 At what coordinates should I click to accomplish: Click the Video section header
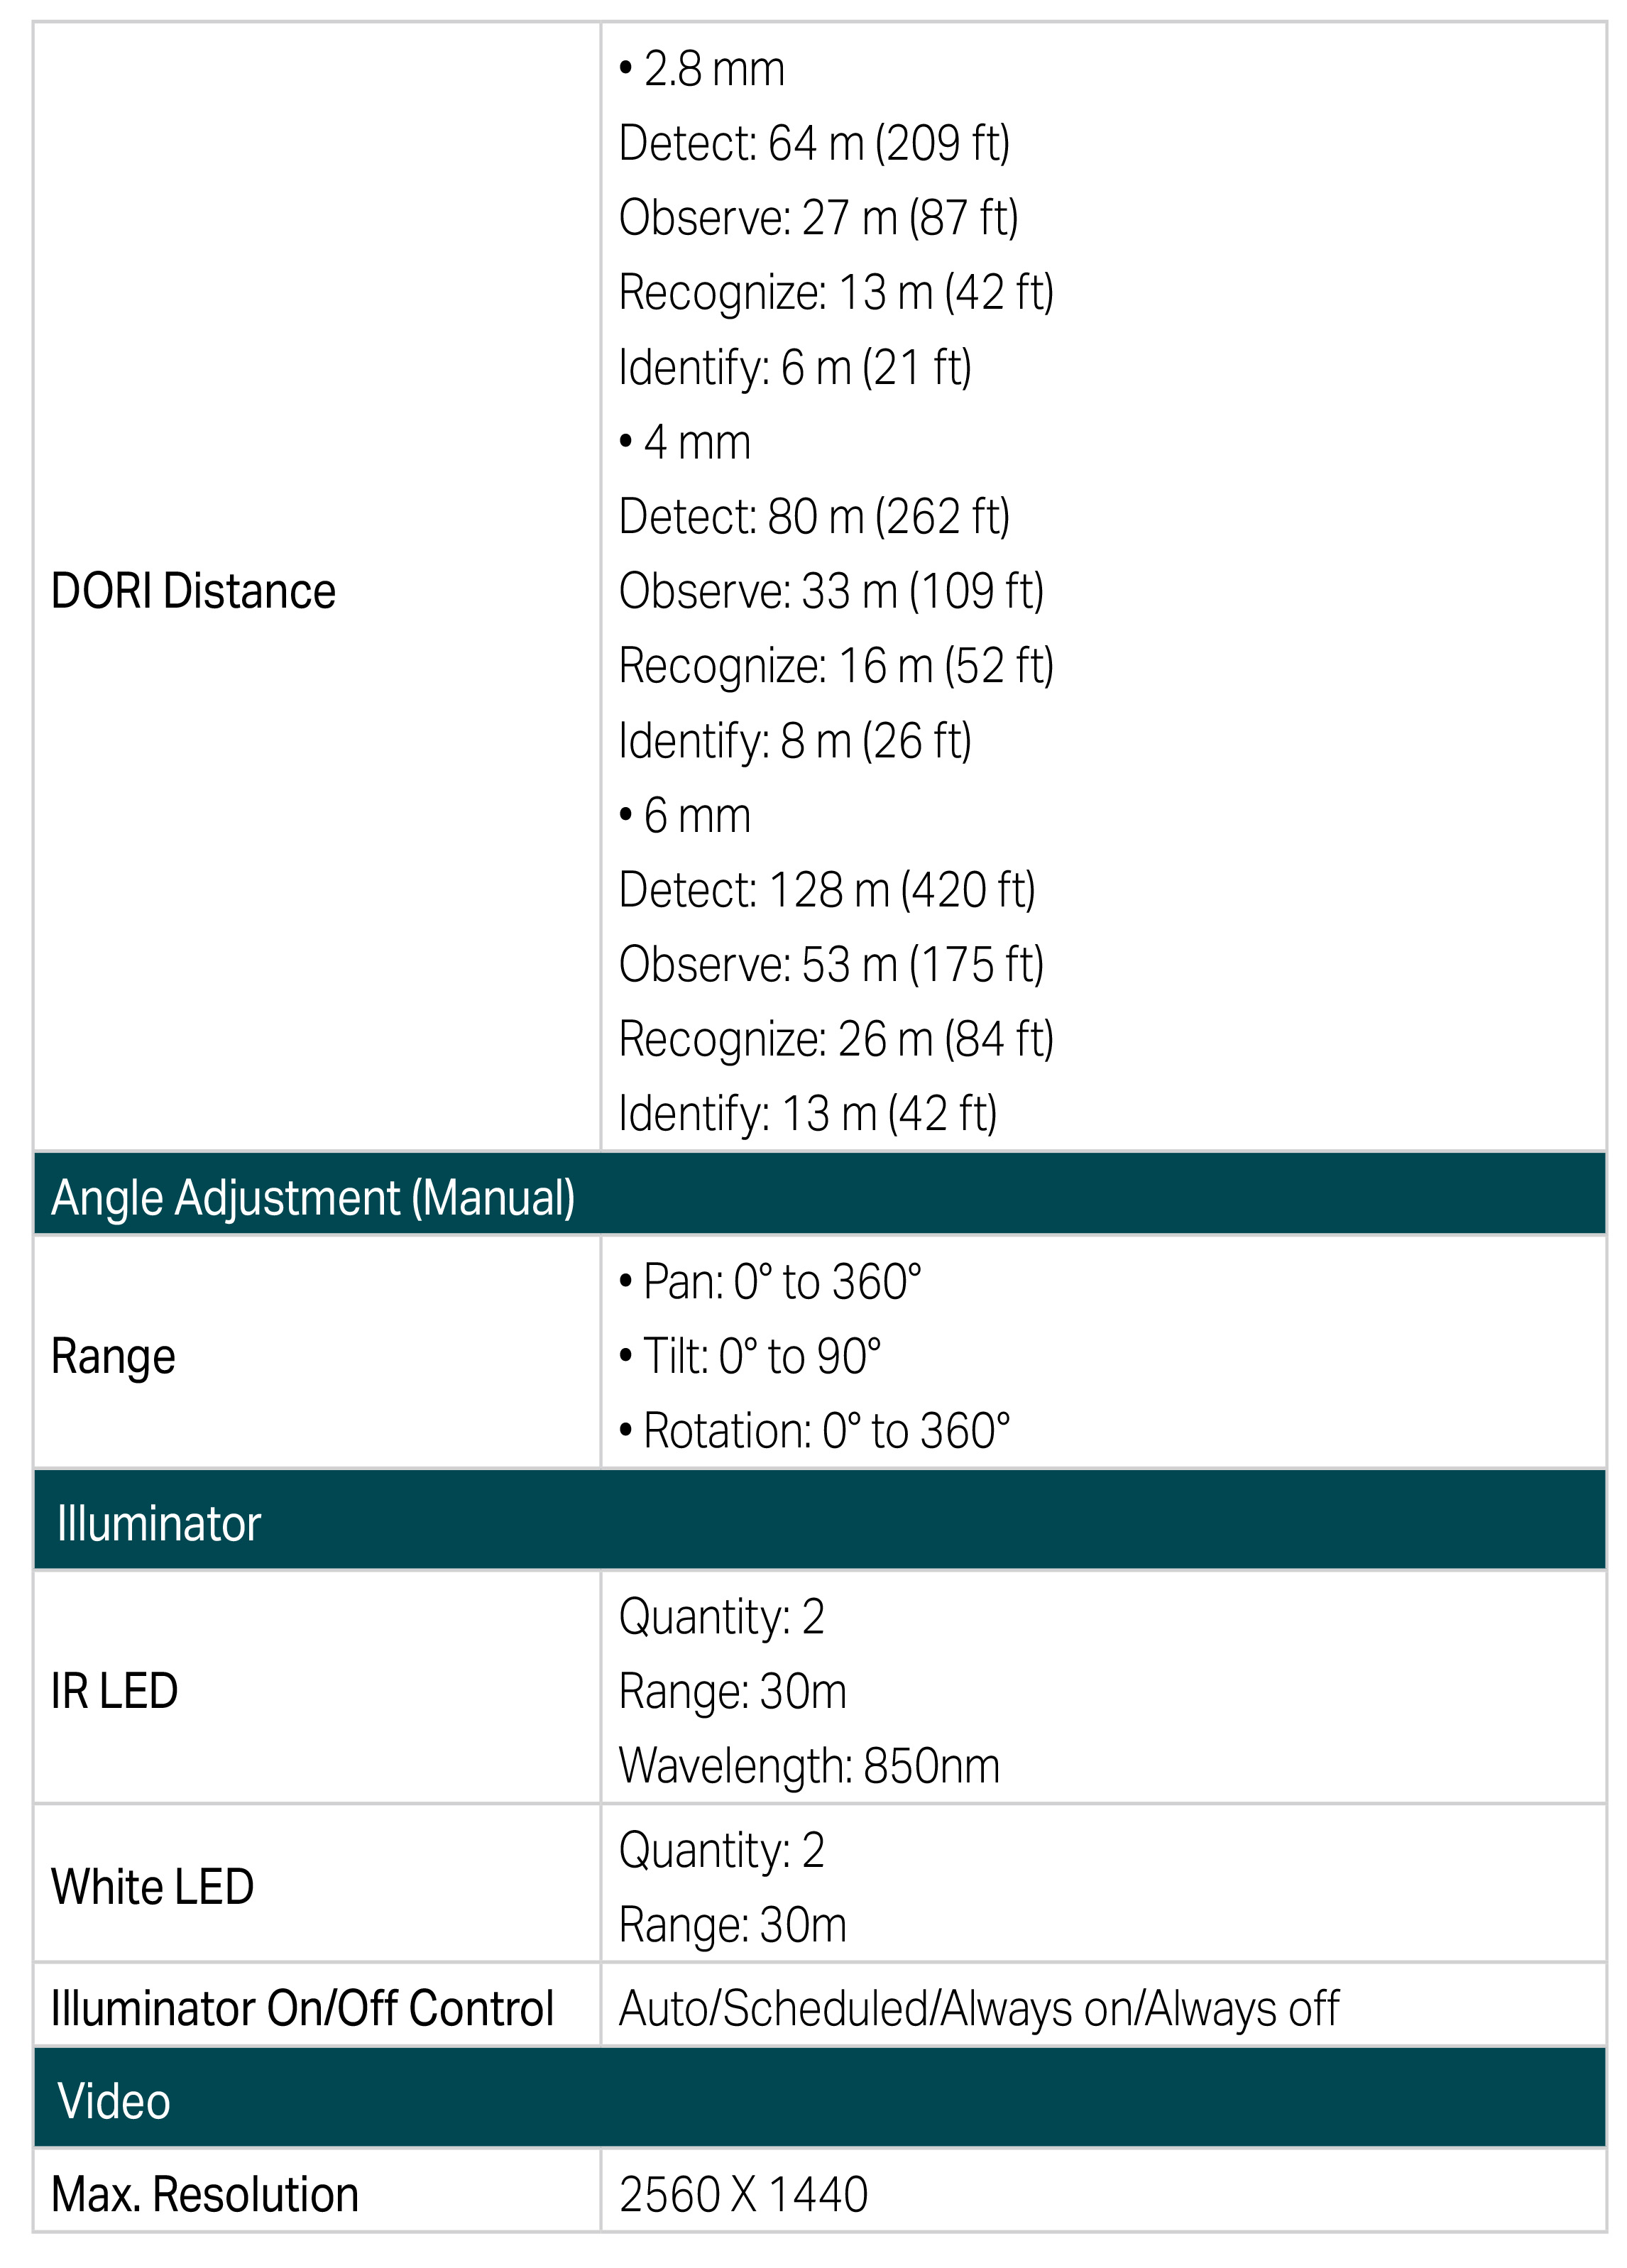114,2101
